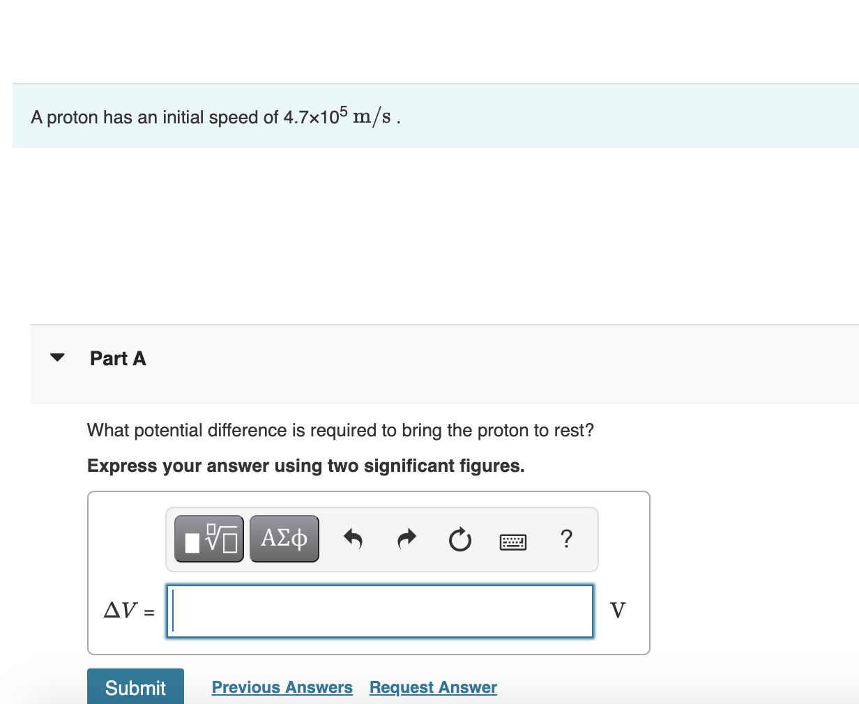Viewport: 859px width, 704px height.
Task: Click the Submit button
Action: [x=135, y=688]
